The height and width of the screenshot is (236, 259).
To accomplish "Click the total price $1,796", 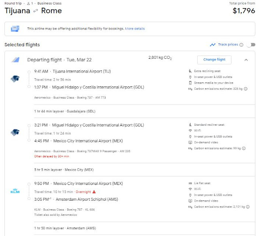I will [243, 11].
